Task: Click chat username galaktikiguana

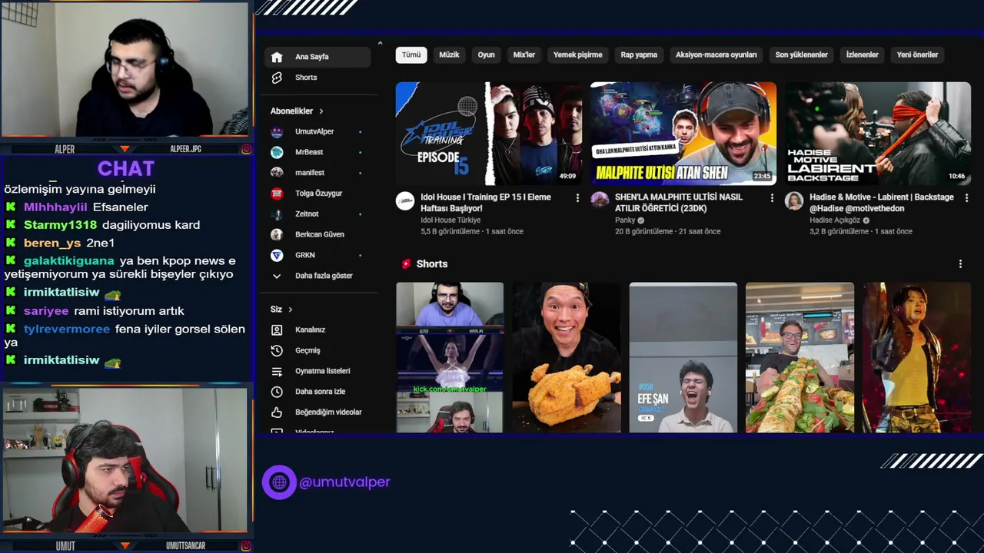Action: 70,261
